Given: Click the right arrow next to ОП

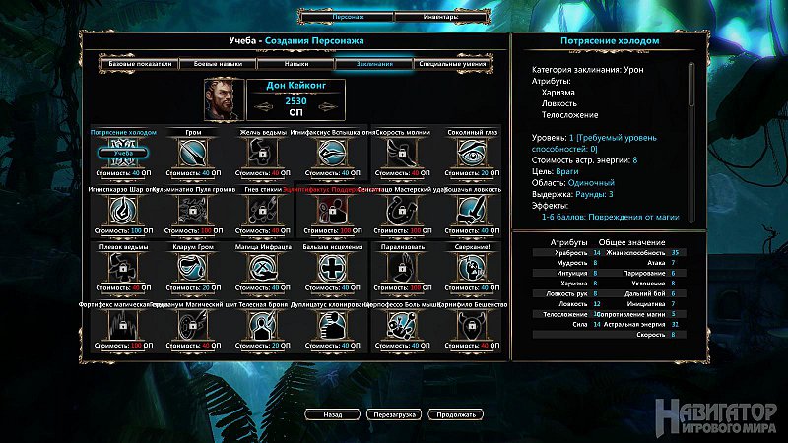Looking at the screenshot, I should pos(328,106).
